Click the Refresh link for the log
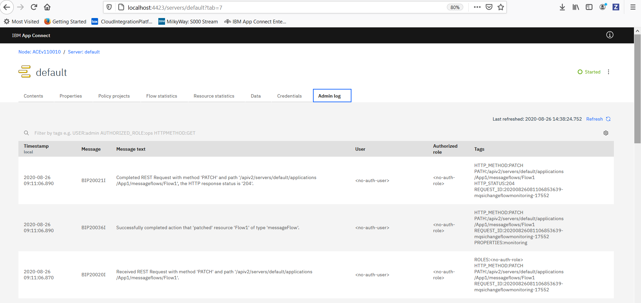This screenshot has width=641, height=303. click(x=594, y=119)
